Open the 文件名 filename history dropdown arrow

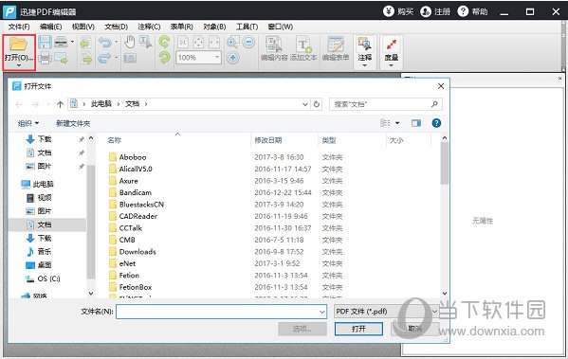(x=322, y=312)
